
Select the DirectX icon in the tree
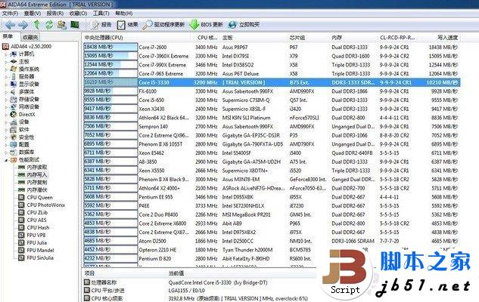tap(13, 114)
